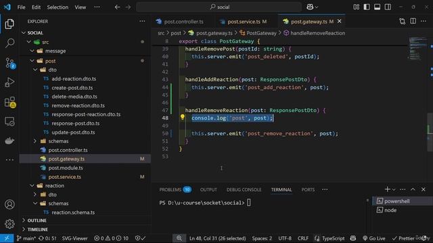Open the View menu
This screenshot has height=243, width=433.
coord(80,7)
